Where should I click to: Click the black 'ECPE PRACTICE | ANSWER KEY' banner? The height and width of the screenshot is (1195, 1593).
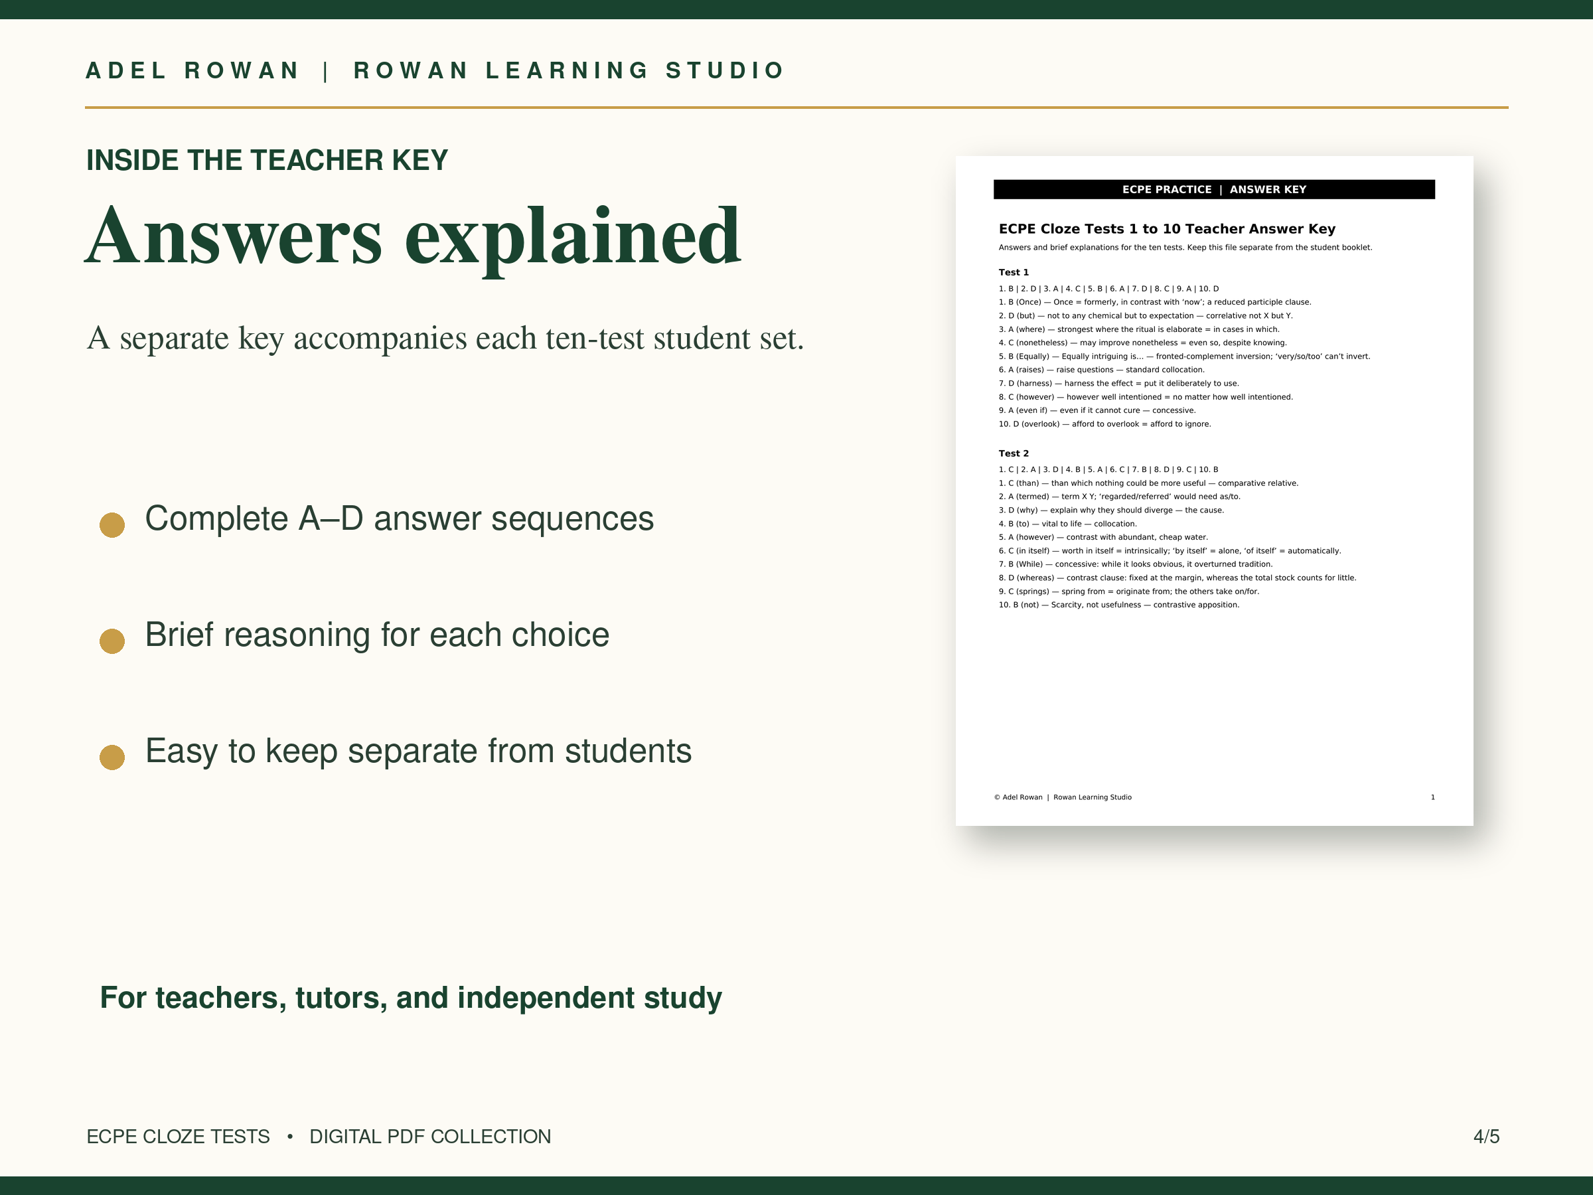pyautogui.click(x=1214, y=189)
